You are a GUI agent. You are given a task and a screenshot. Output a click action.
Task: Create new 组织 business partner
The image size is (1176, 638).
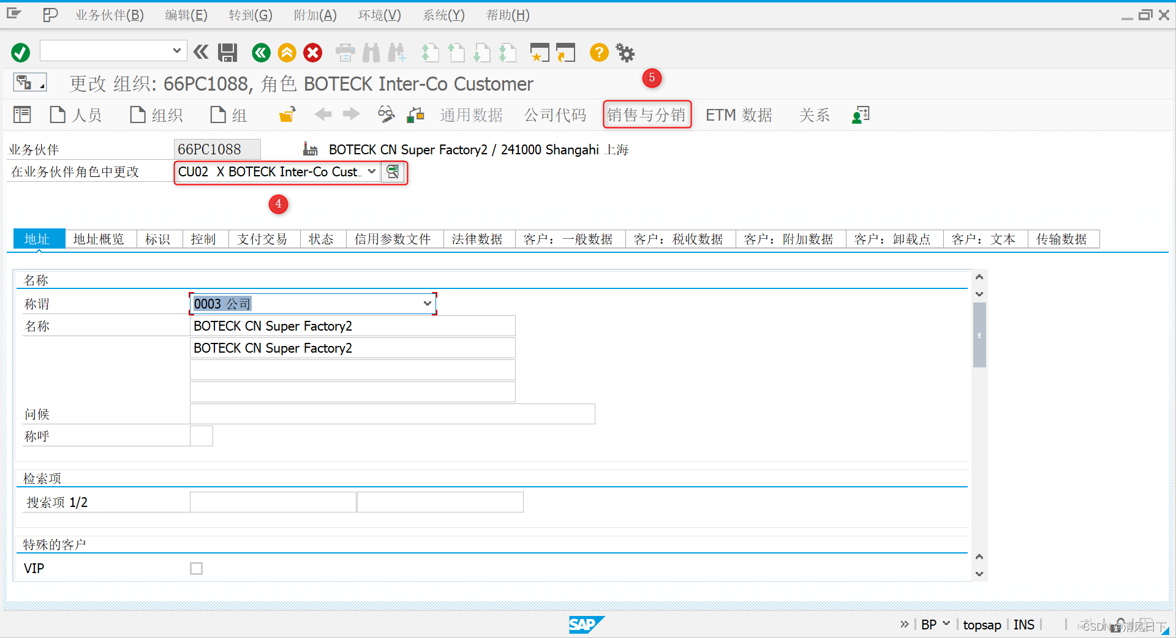[x=156, y=114]
